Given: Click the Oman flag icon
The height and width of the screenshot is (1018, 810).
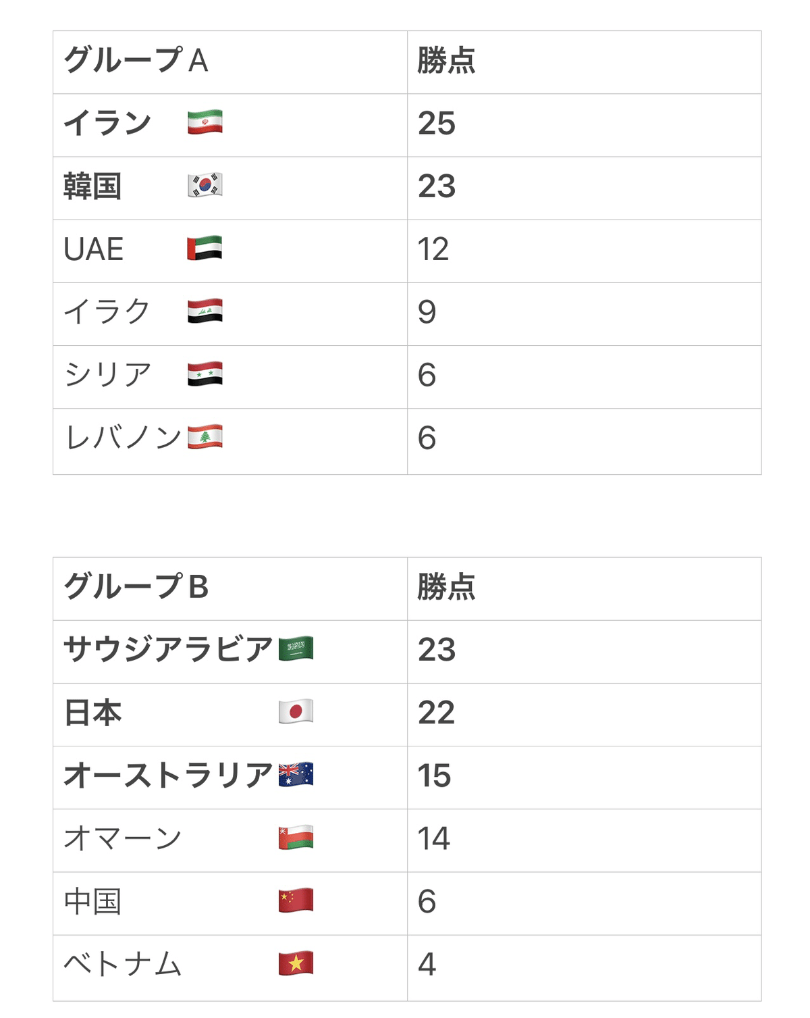Looking at the screenshot, I should pos(296,838).
